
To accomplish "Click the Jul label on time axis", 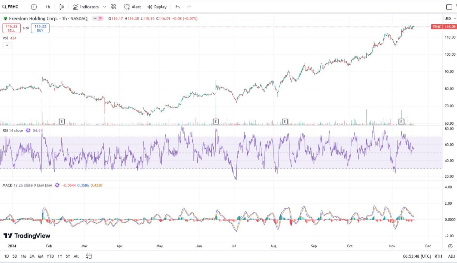I will coord(234,246).
